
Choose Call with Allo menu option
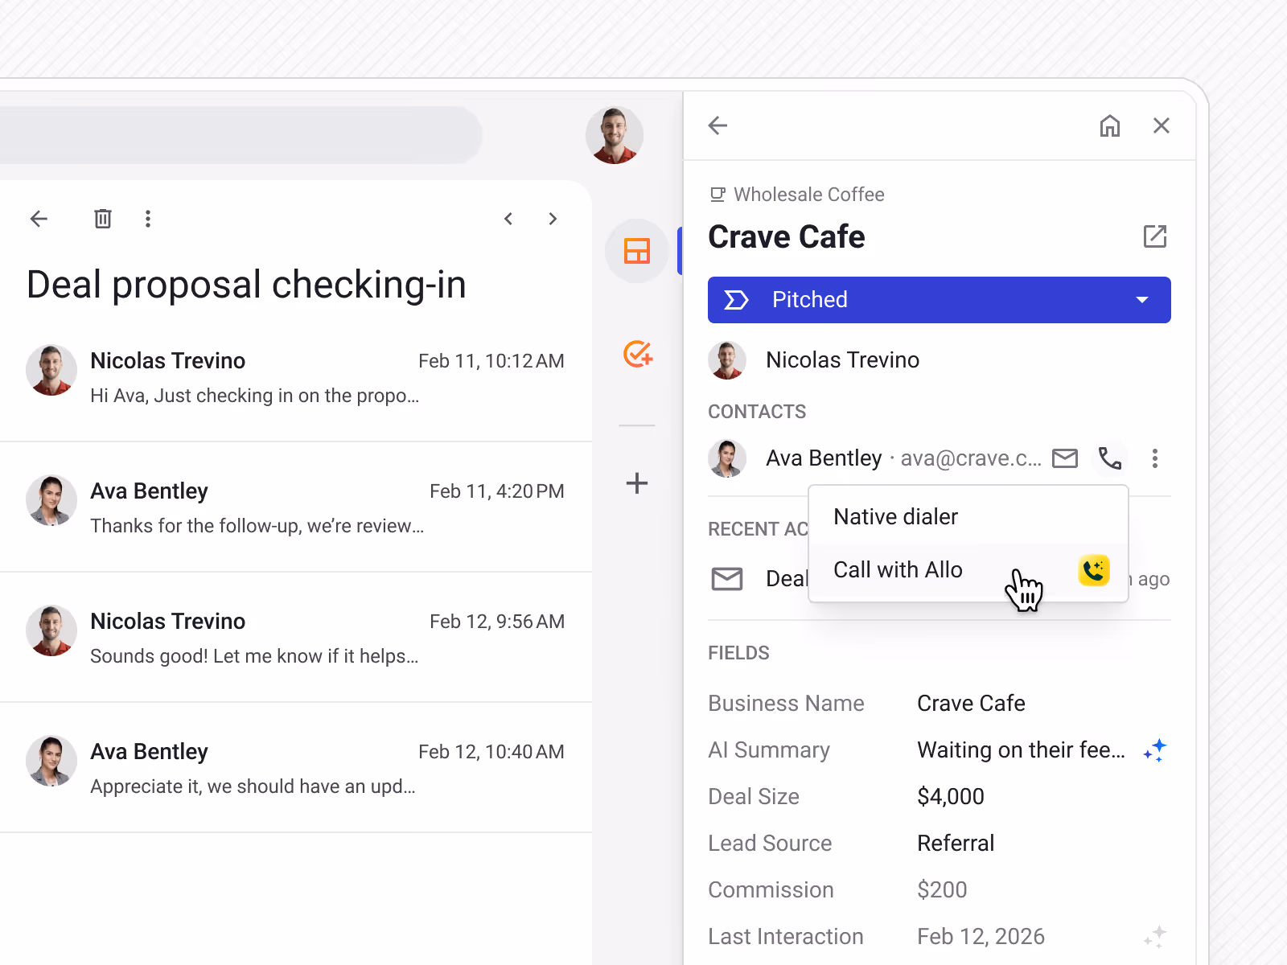tap(968, 569)
